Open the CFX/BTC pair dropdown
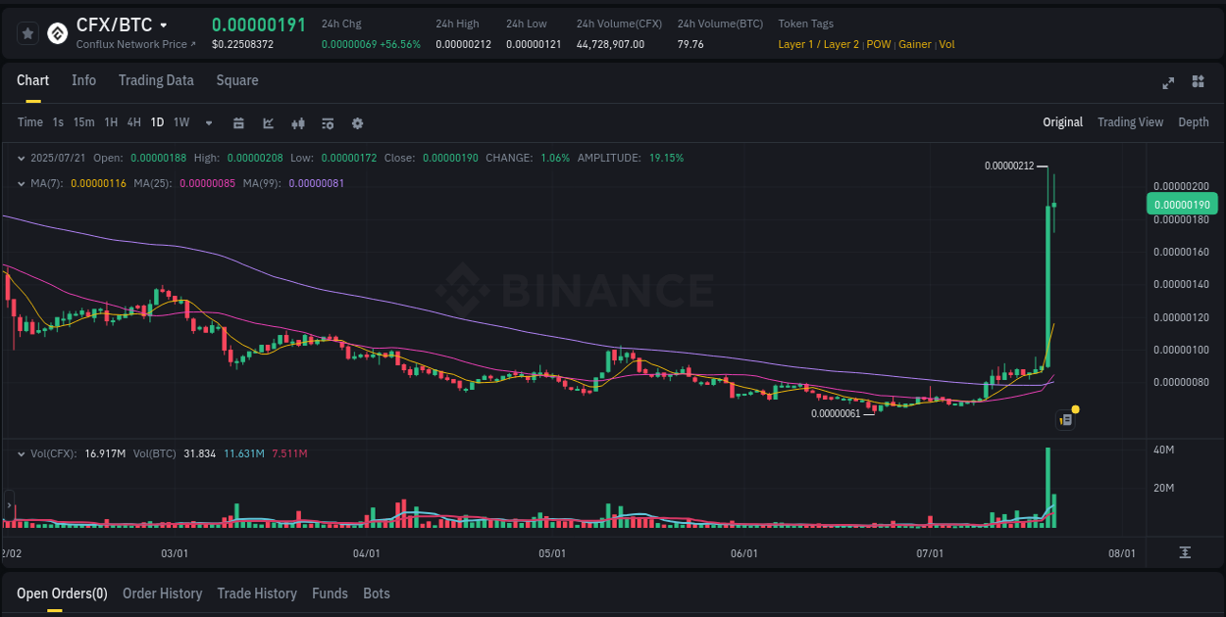 (x=163, y=24)
